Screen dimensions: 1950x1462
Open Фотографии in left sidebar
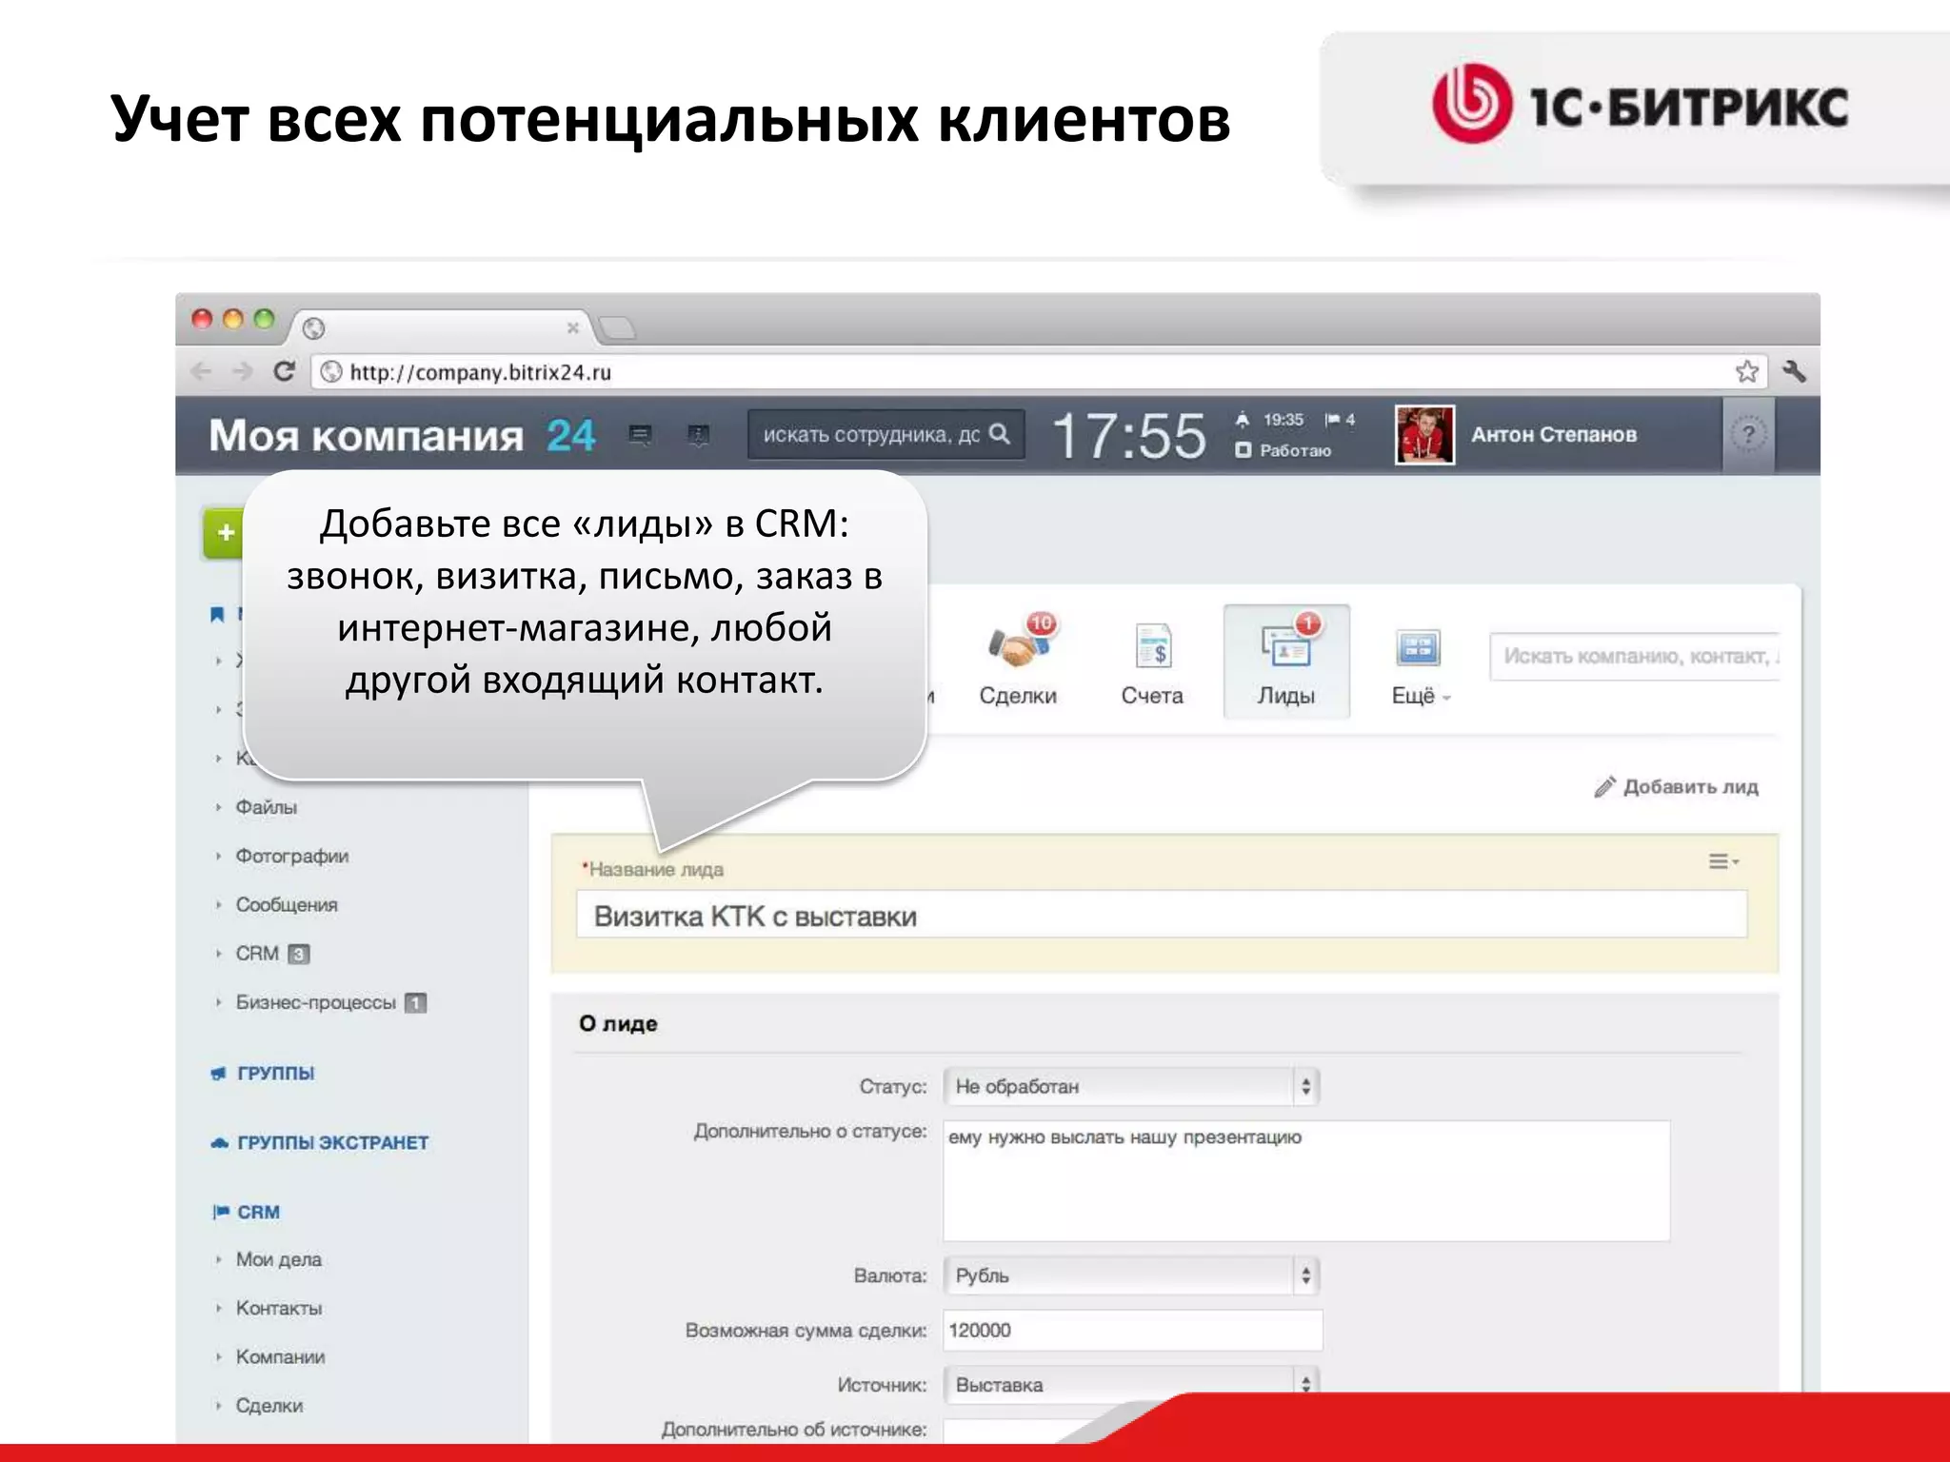pos(291,855)
